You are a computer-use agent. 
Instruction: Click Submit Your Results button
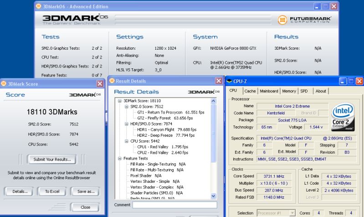click(x=52, y=160)
